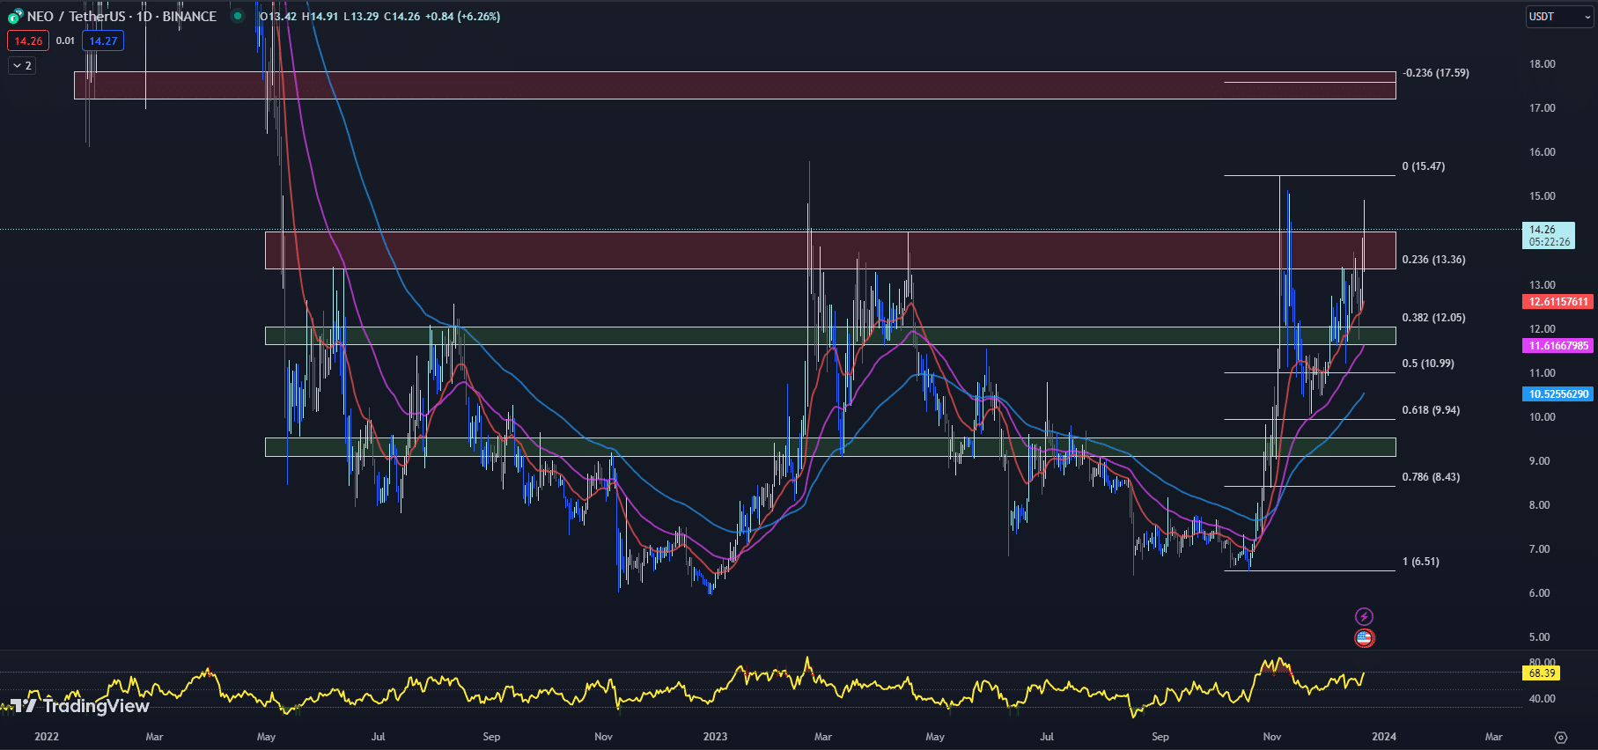Click the magenta moving average label 11.61667985
The height and width of the screenshot is (750, 1598).
tap(1558, 346)
